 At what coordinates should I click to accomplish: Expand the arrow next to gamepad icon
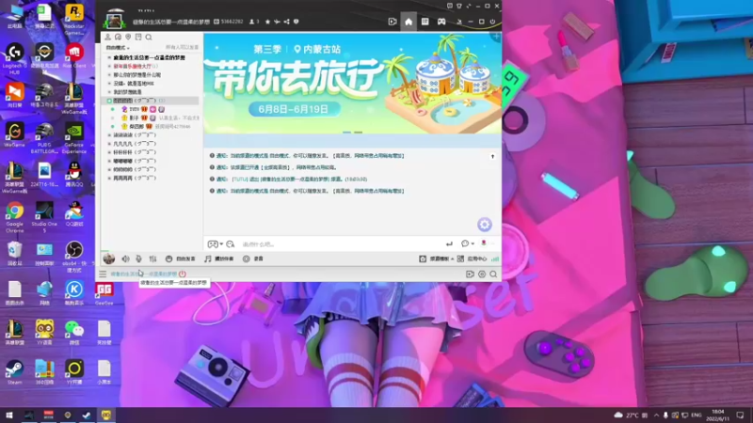[x=221, y=244]
